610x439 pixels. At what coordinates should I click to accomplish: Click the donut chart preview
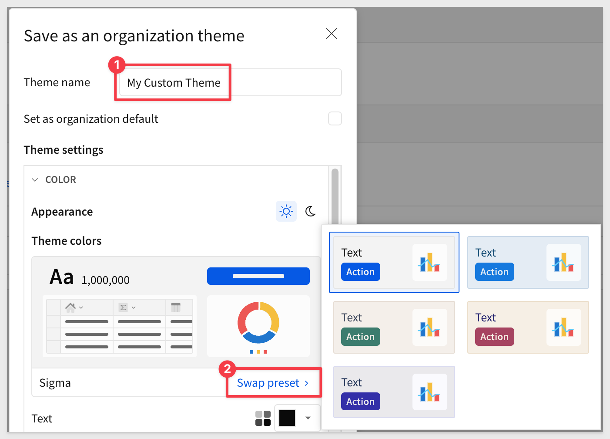[258, 322]
